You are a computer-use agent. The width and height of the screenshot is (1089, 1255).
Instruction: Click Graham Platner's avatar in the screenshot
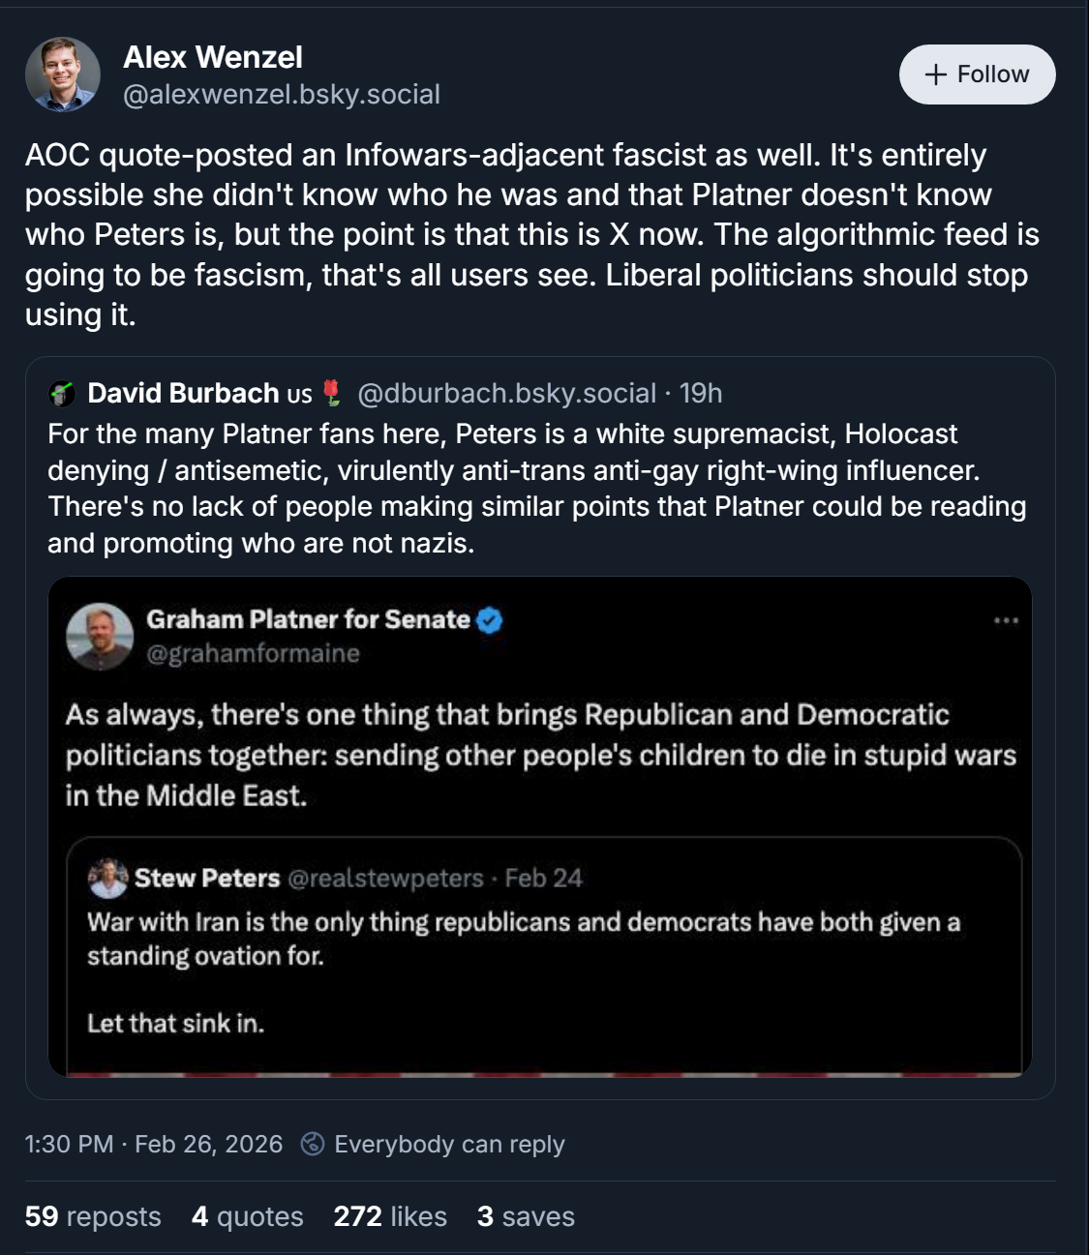coord(100,636)
